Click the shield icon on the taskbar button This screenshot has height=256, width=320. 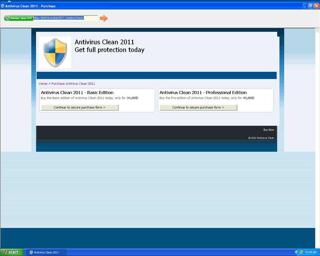[x=31, y=252]
